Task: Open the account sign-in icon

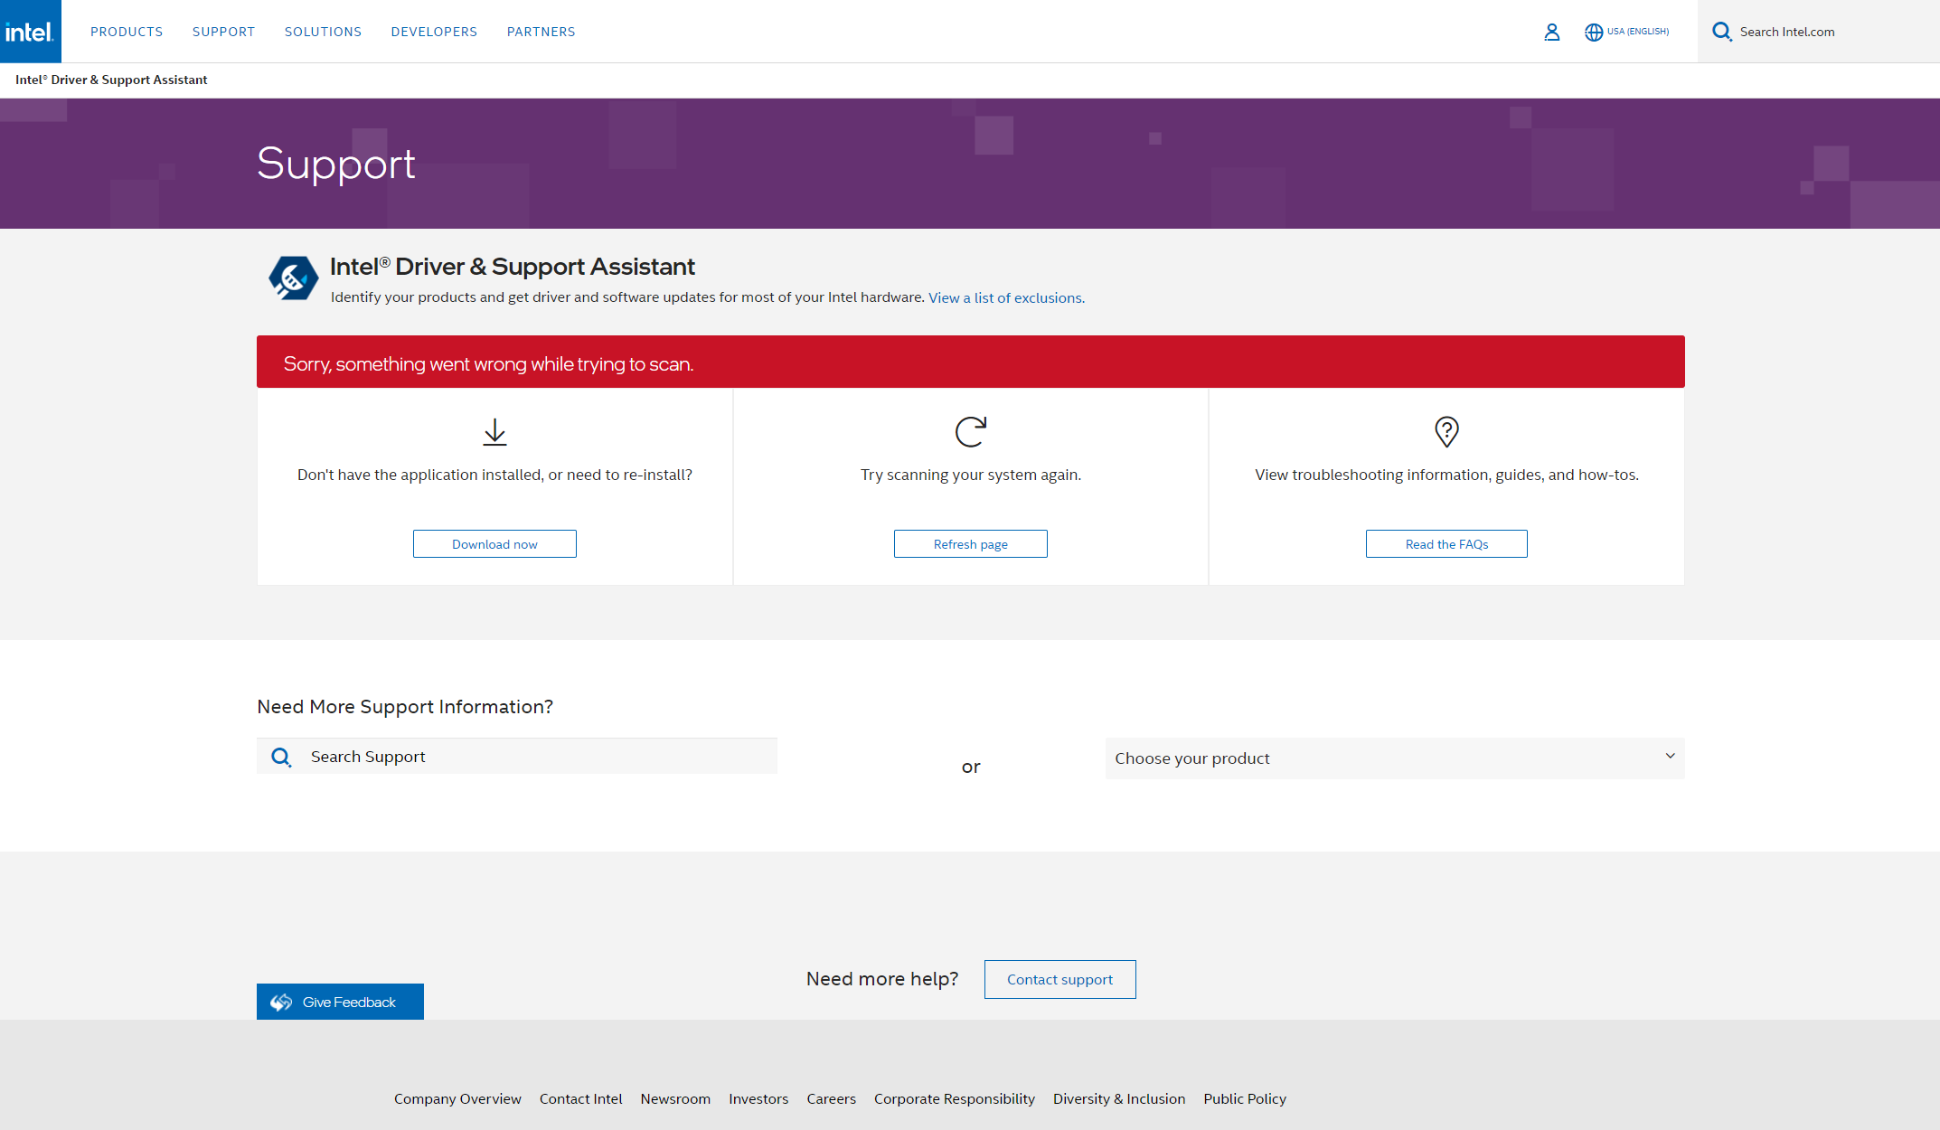Action: pyautogui.click(x=1552, y=32)
